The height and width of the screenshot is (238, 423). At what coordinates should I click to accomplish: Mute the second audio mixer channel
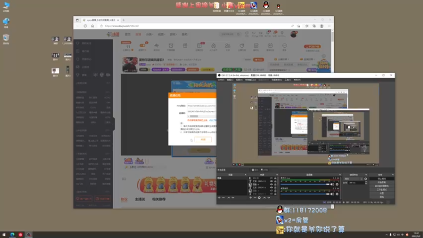pyautogui.click(x=333, y=194)
